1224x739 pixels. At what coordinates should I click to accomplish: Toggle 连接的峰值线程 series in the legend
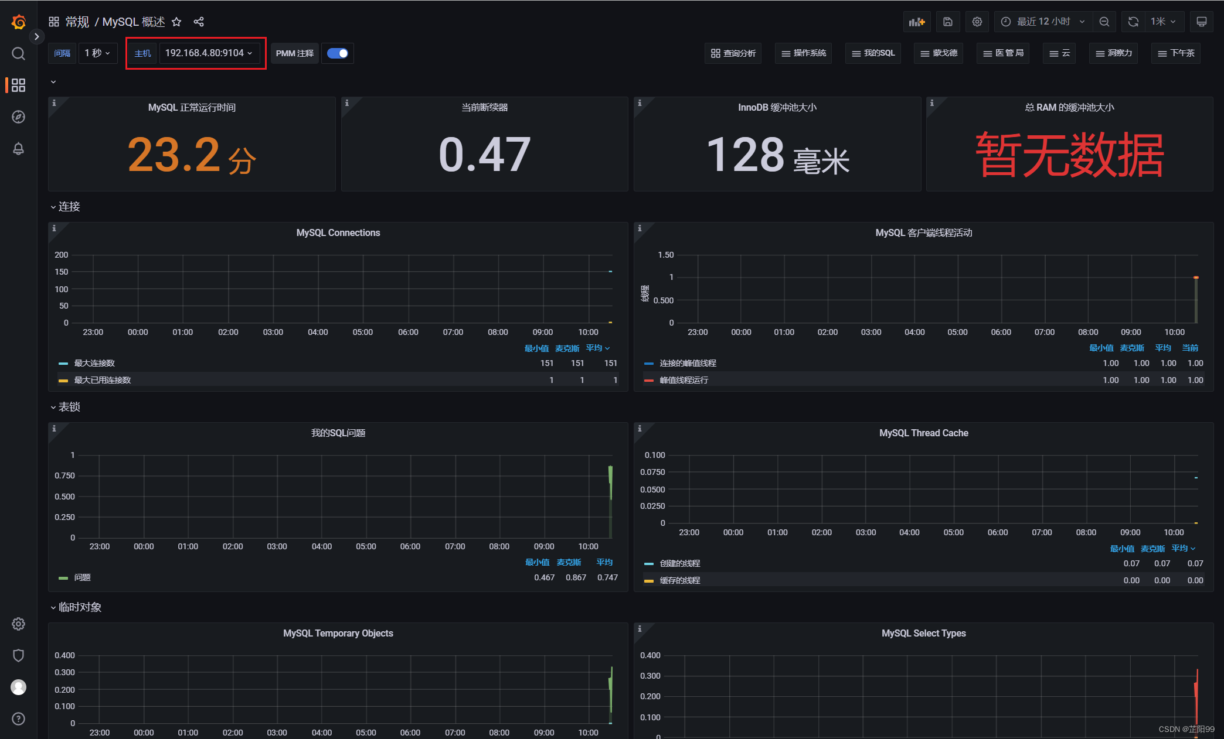[x=688, y=363]
